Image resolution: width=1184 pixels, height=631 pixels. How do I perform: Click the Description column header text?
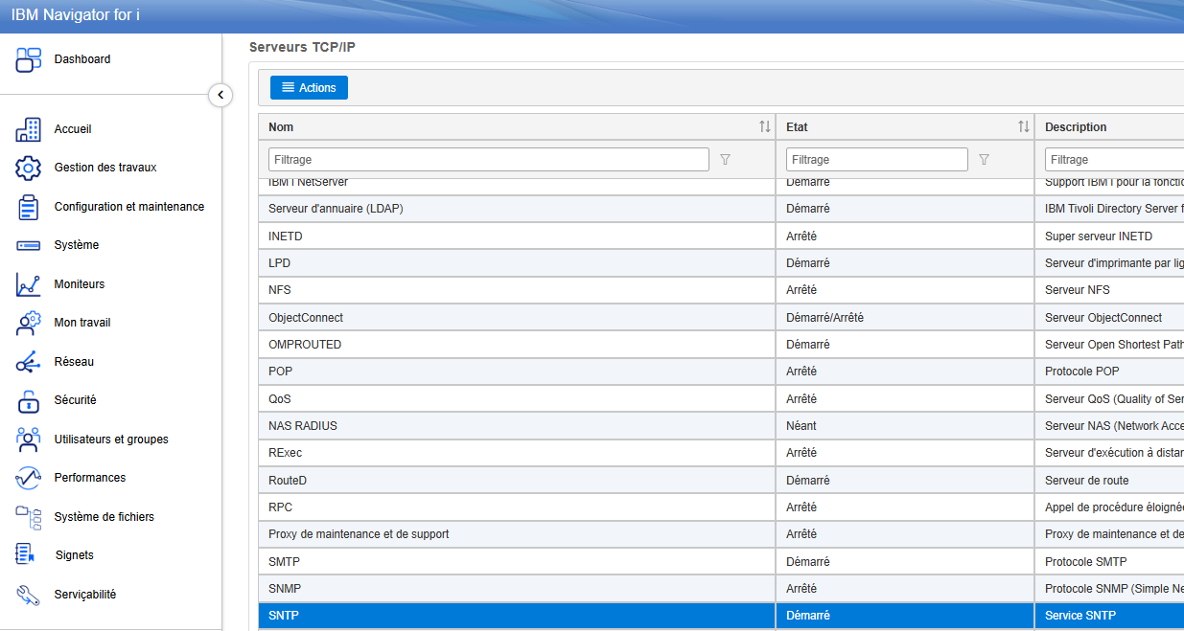(1076, 127)
